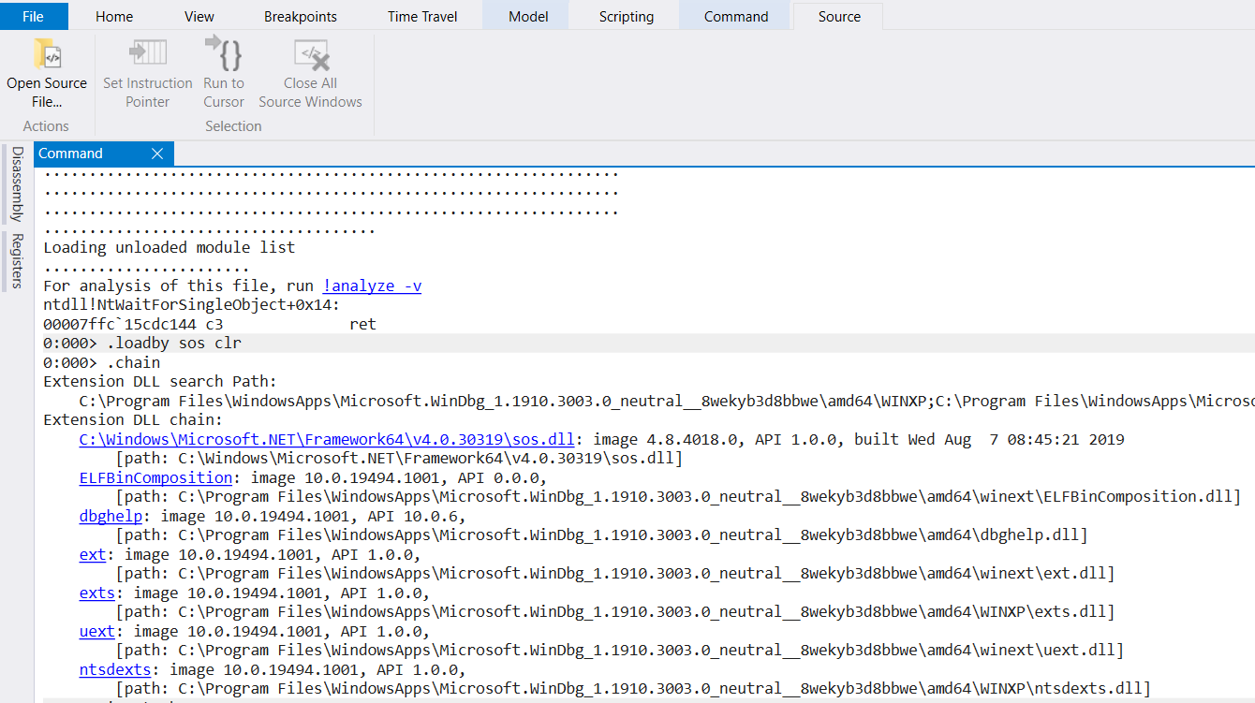Screen dimensions: 1255x703
Task: Click the uext extension link
Action: coord(96,631)
